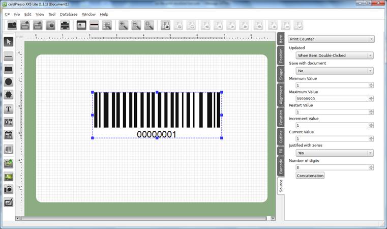This screenshot has height=229, width=387.
Task: Click the Maximum Value spinner arrows
Action: tap(371, 99)
